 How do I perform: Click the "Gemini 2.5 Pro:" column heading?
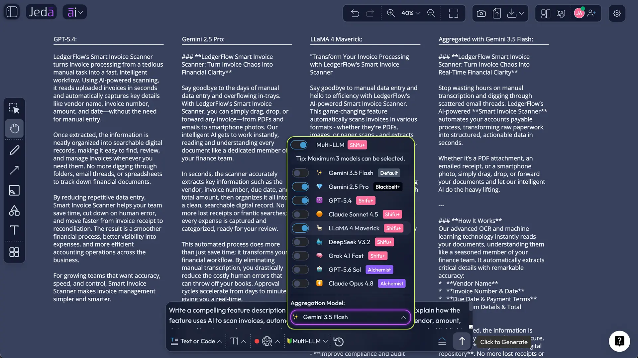point(203,39)
